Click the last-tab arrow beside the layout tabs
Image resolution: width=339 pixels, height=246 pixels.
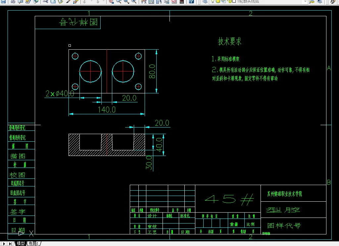click(10, 244)
